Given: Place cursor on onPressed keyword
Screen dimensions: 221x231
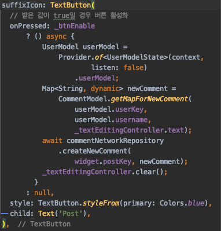Looking at the screenshot, I should (x=28, y=26).
